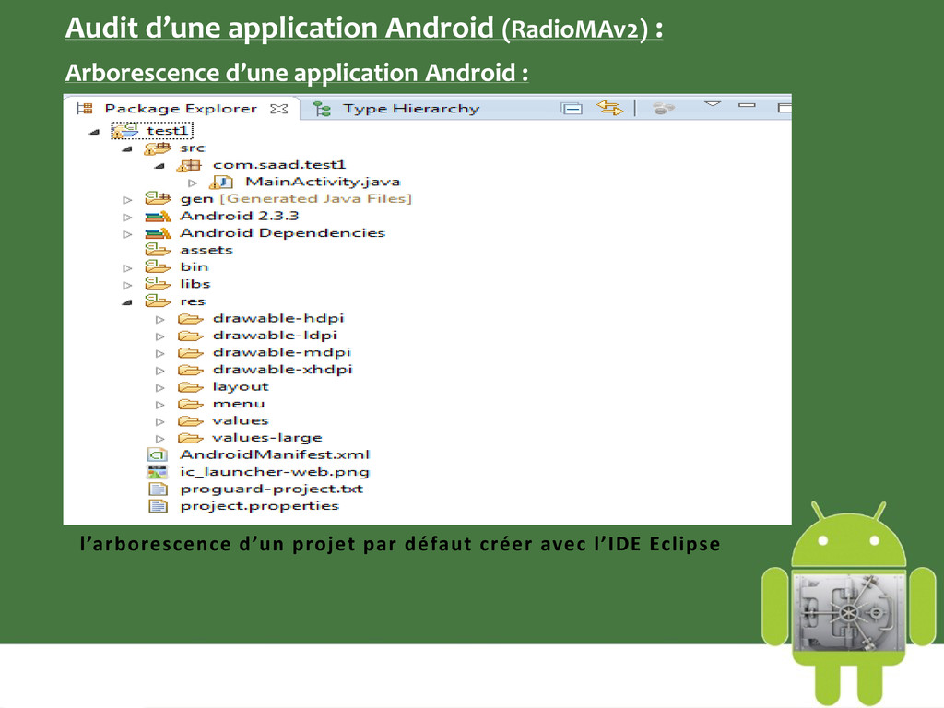Select the menu folder label
This screenshot has height=708, width=944.
pyautogui.click(x=239, y=404)
